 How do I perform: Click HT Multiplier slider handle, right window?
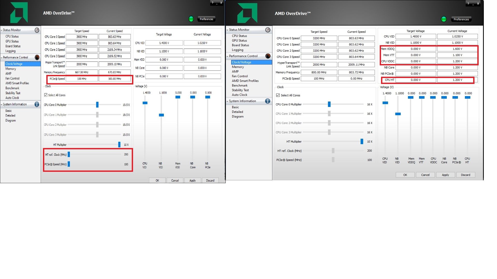coord(362,141)
